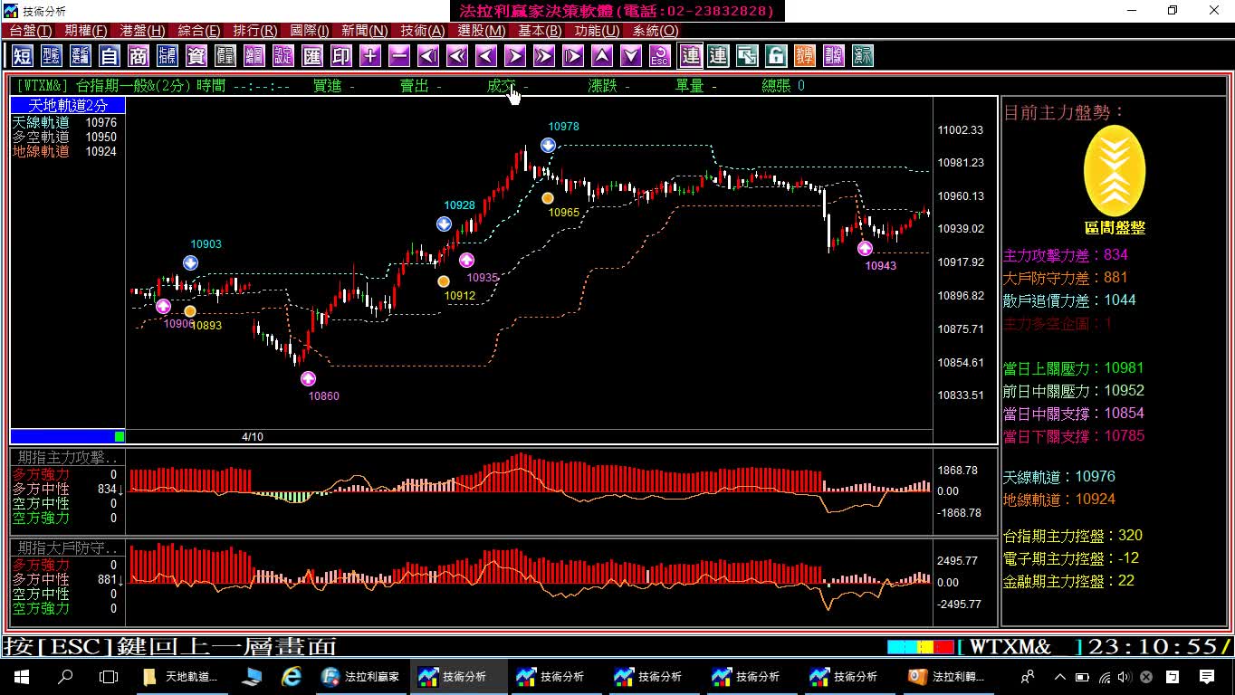Click the 印 print toolbar icon
1235x695 pixels.
point(341,56)
